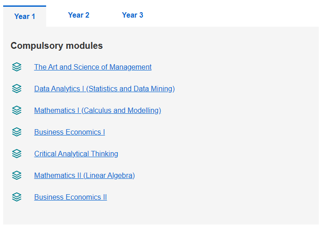Image resolution: width=322 pixels, height=229 pixels.
Task: Click the layers icon next to Data Analytics I
Action: pos(17,89)
